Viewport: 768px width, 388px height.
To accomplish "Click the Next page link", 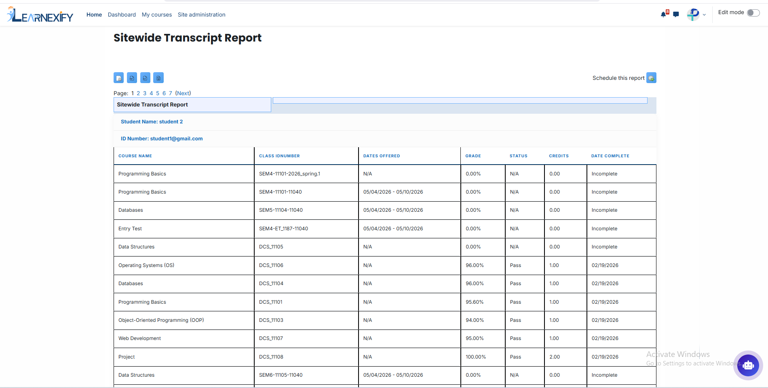I will [183, 93].
